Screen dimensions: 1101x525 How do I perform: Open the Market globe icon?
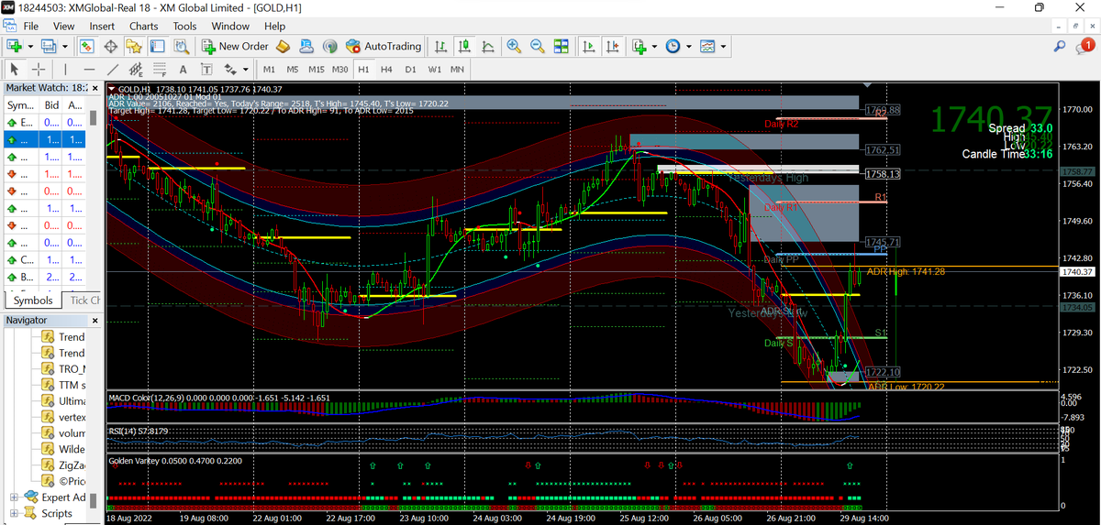point(330,46)
